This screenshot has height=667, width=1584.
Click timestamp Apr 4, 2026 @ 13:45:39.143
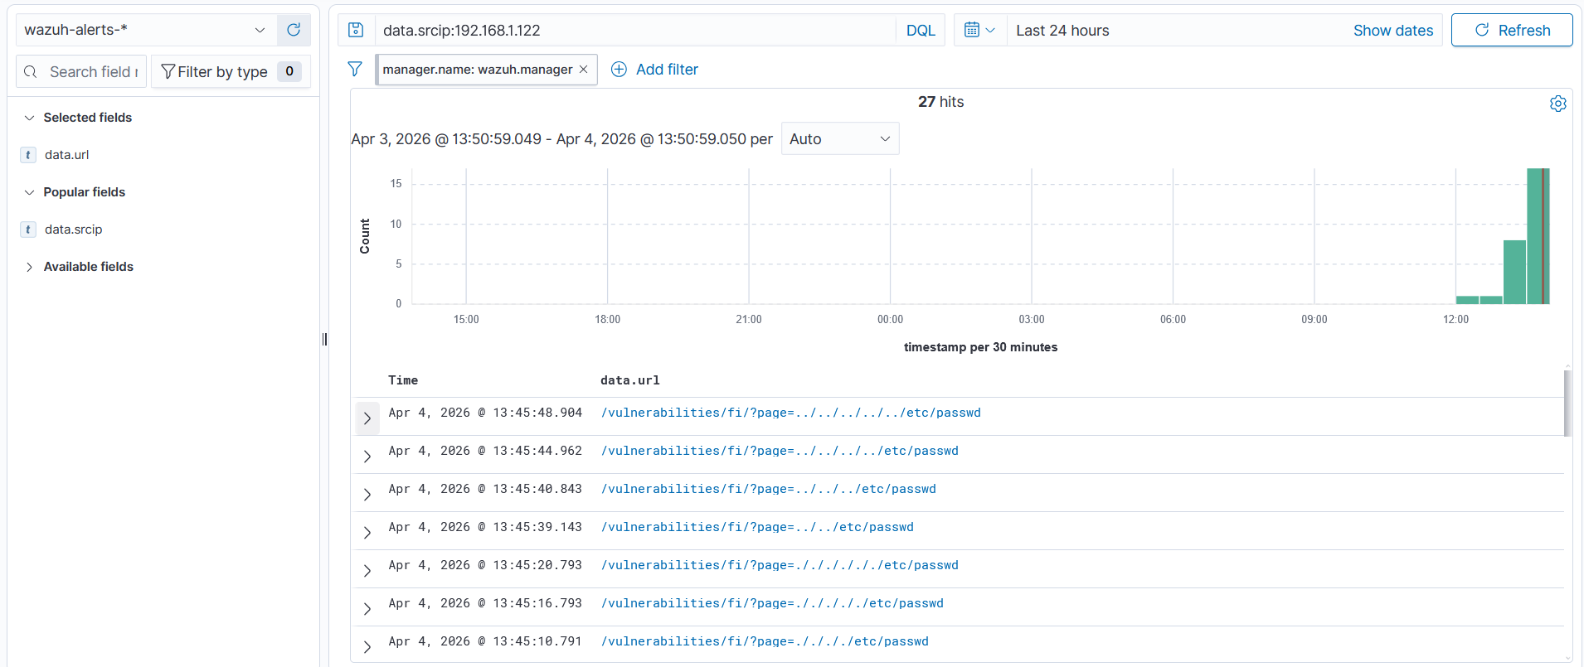tap(485, 527)
